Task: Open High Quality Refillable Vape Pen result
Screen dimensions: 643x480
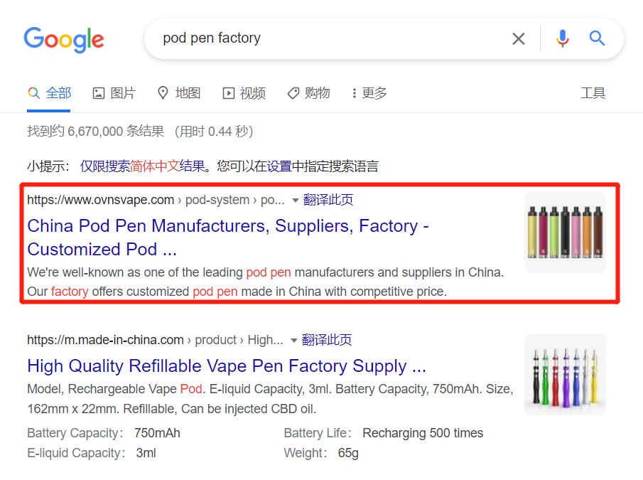Action: click(226, 366)
